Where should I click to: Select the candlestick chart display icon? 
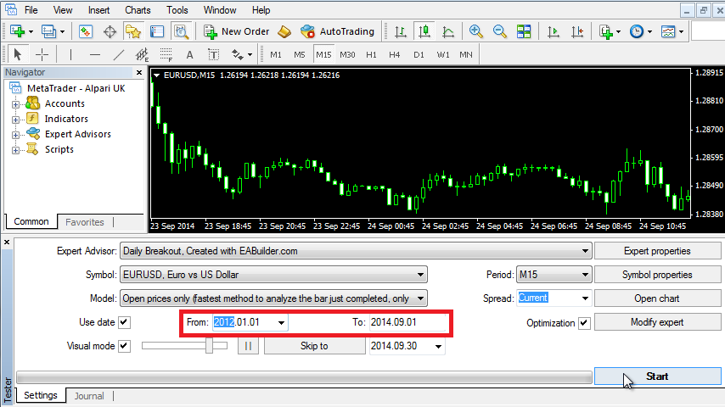point(424,31)
